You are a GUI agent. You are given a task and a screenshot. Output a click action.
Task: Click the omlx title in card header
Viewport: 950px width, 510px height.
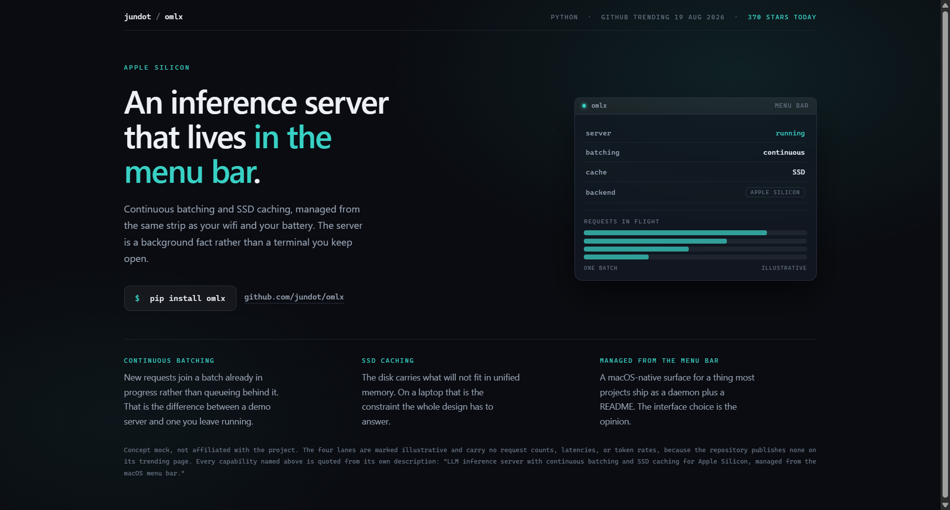[599, 106]
